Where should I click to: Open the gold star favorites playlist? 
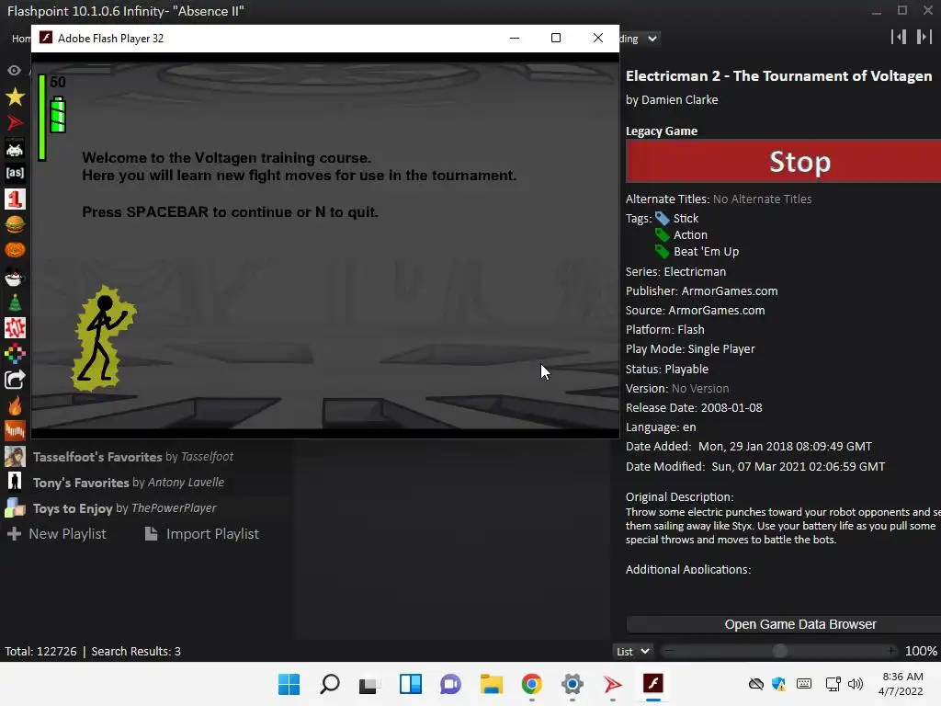(x=15, y=97)
